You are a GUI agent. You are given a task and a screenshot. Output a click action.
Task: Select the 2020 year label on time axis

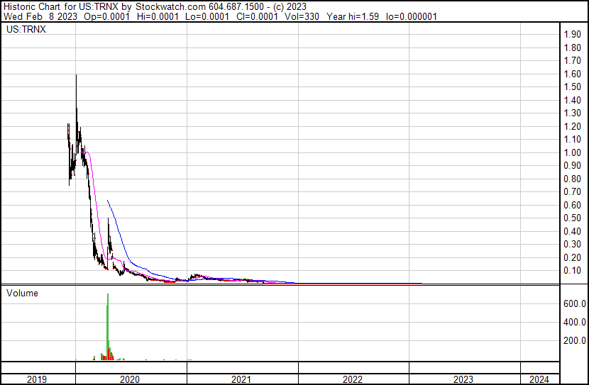[131, 379]
